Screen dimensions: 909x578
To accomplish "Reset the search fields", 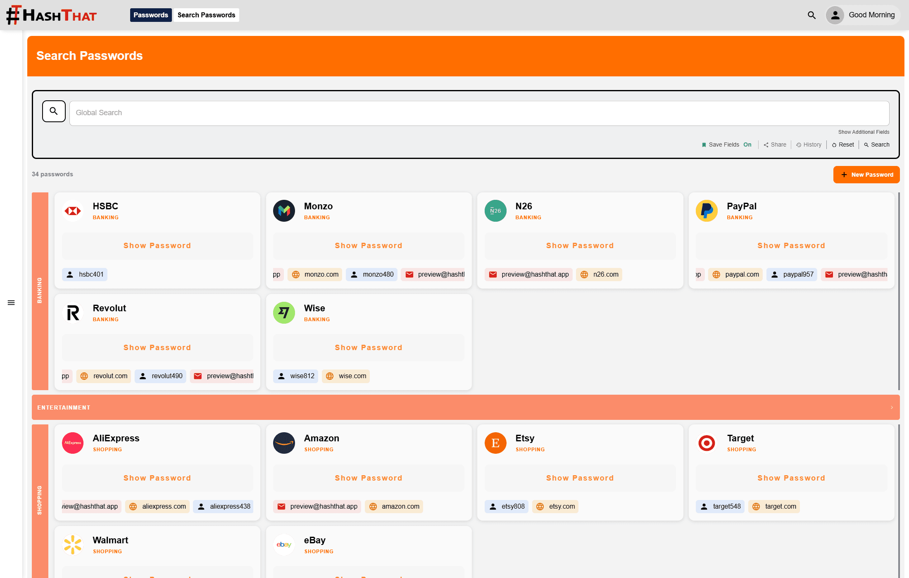I will click(843, 144).
